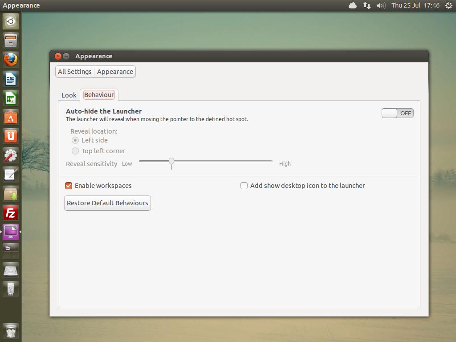The height and width of the screenshot is (342, 456).
Task: Open the Workspace Switcher
Action: point(11,250)
